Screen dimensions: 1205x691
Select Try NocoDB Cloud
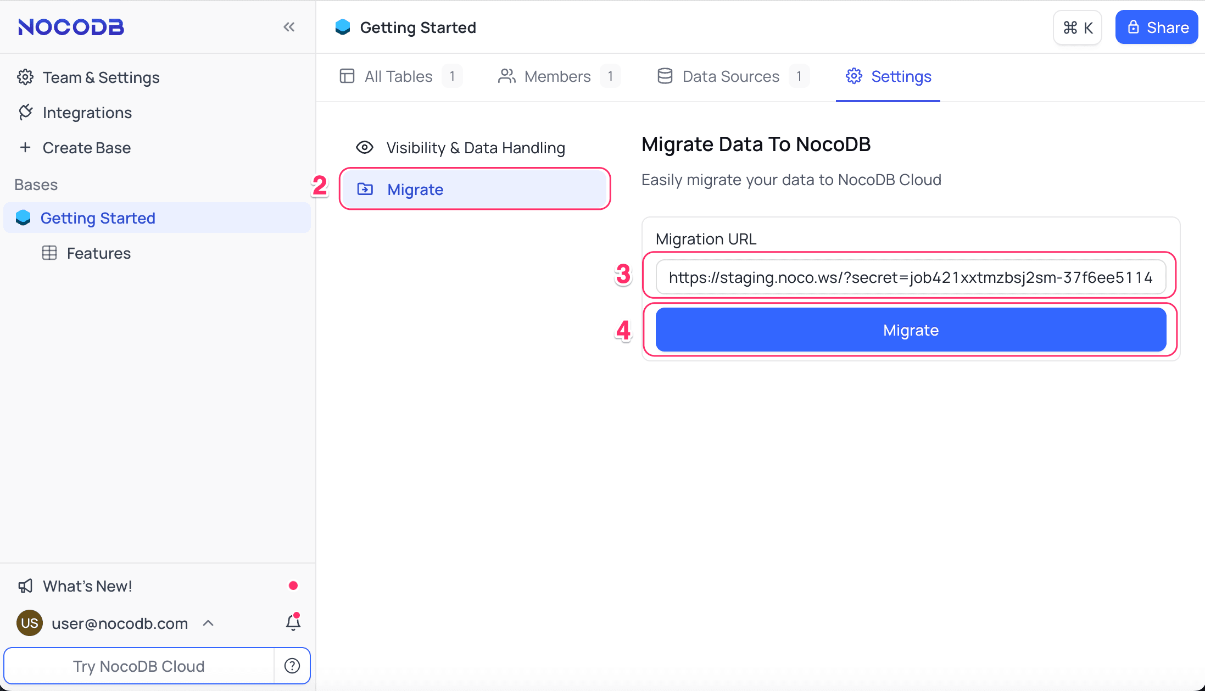[x=138, y=666]
